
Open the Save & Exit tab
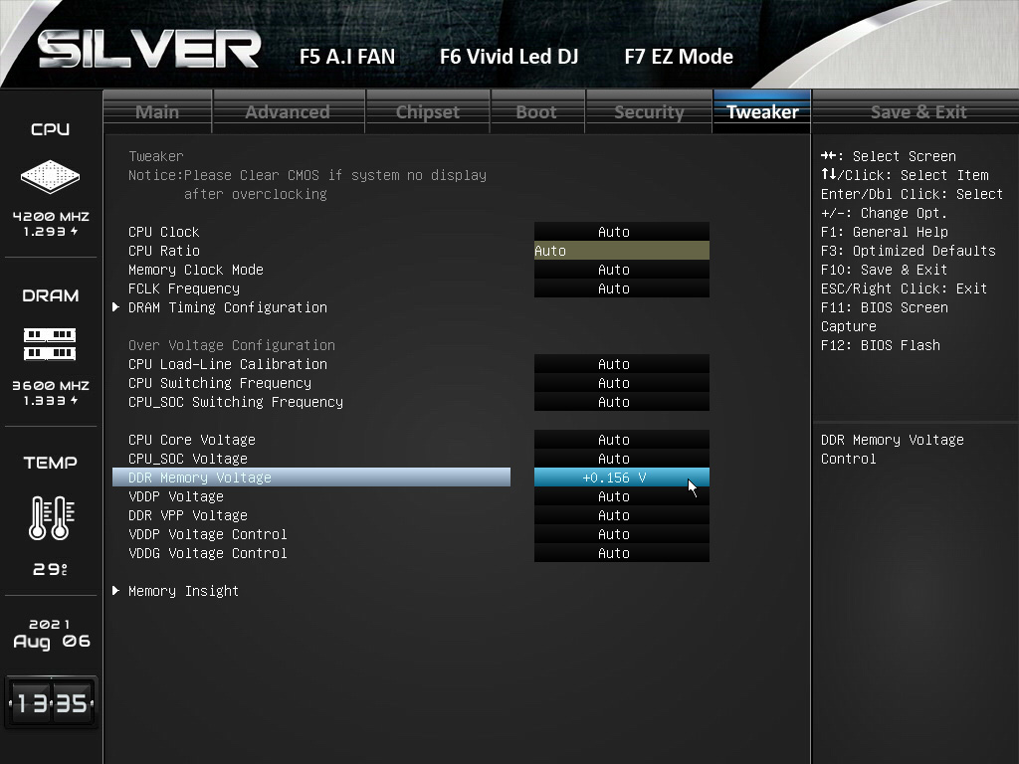click(917, 111)
